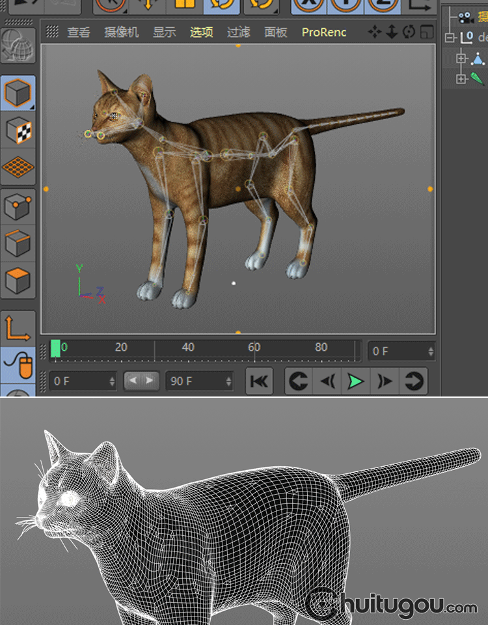Switch to Polygons mode
Screen dimensions: 488x625
(x=18, y=281)
